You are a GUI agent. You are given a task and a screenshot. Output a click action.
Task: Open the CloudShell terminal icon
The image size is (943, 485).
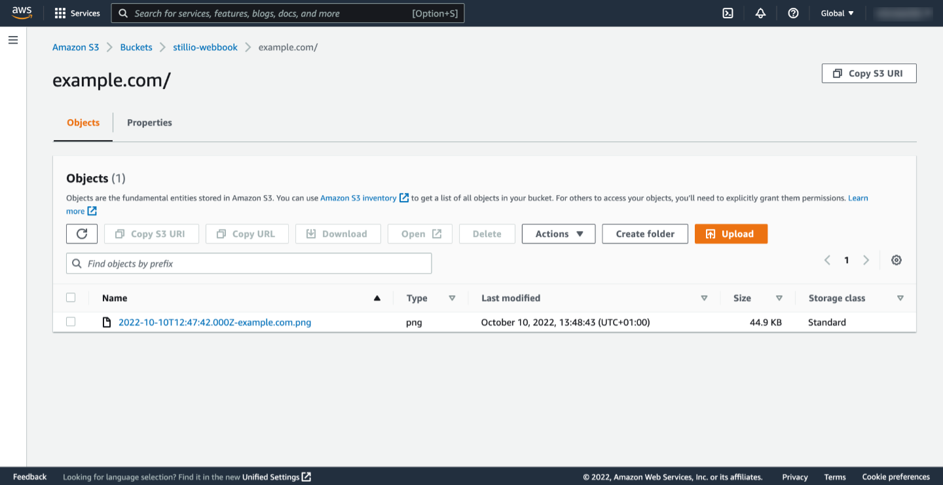click(x=728, y=13)
